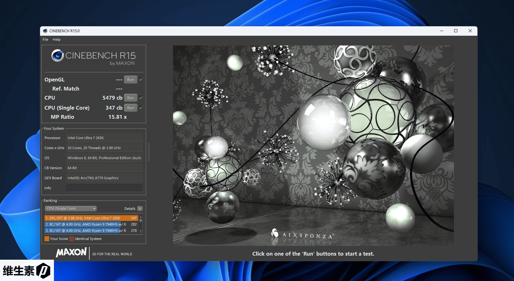Toggle the CPU test checkbox
The width and height of the screenshot is (514, 281).
coord(141,98)
